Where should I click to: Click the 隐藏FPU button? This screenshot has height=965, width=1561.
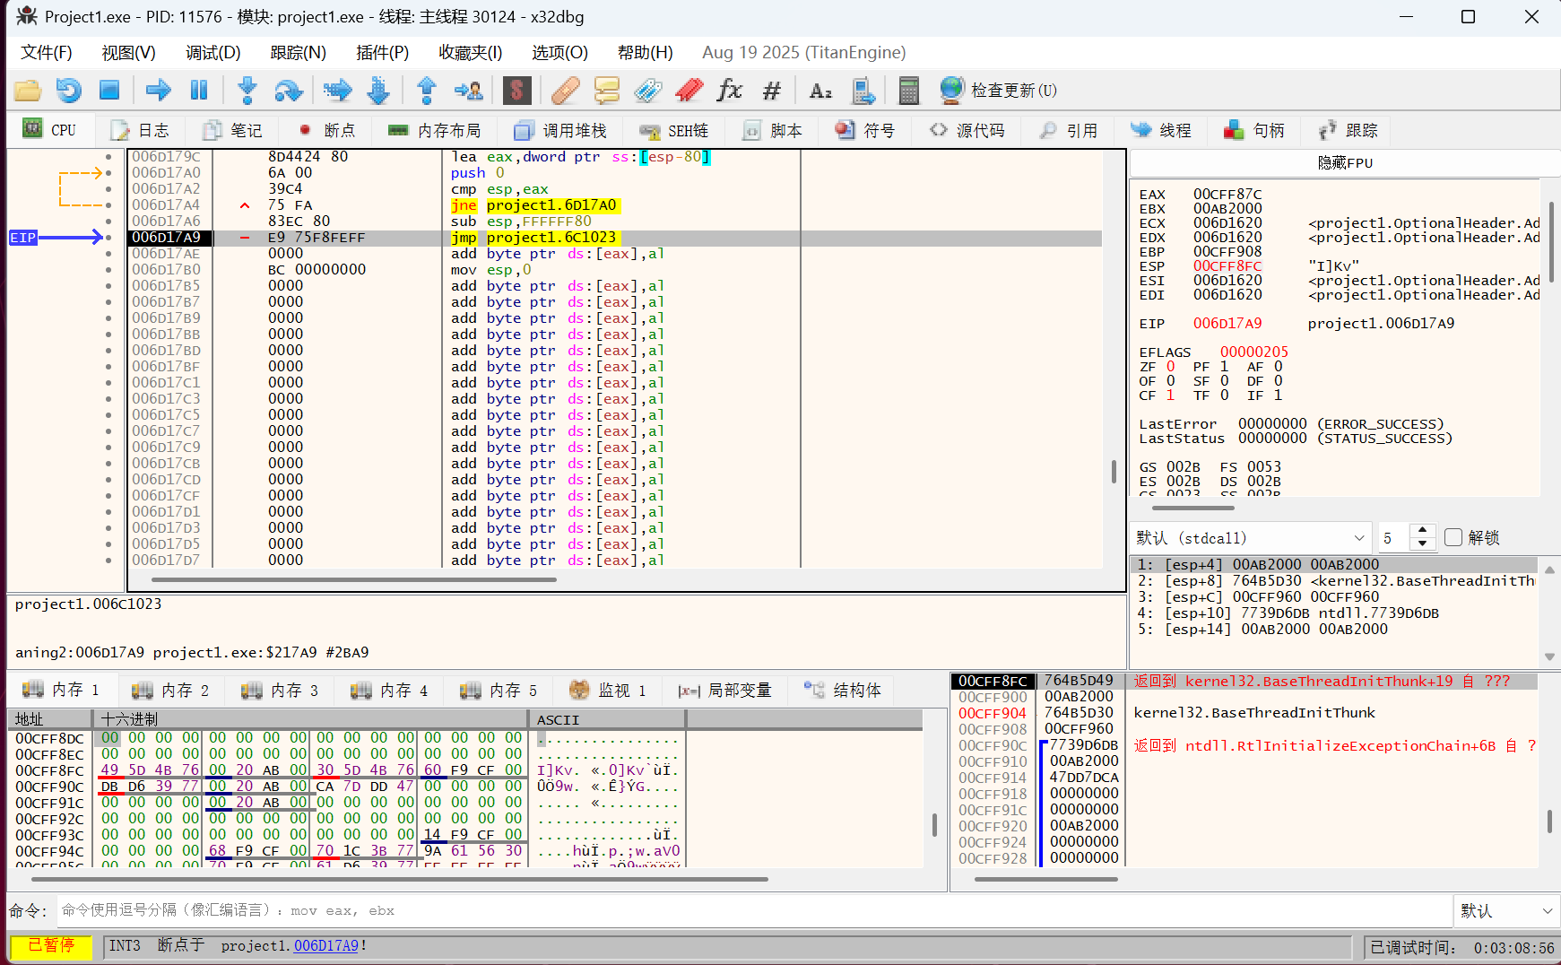[1344, 163]
